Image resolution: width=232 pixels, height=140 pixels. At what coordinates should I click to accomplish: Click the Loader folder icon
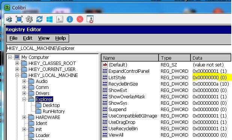click(x=31, y=135)
